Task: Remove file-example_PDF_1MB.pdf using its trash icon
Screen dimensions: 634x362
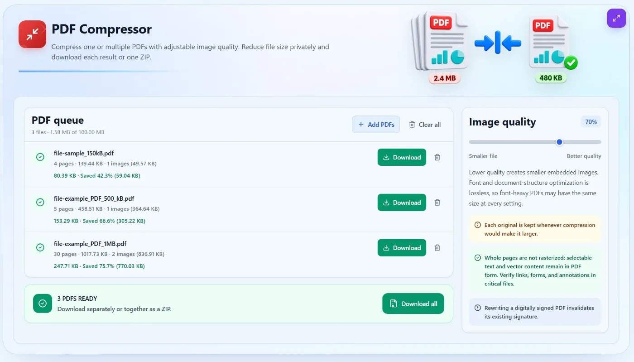Action: pyautogui.click(x=437, y=248)
